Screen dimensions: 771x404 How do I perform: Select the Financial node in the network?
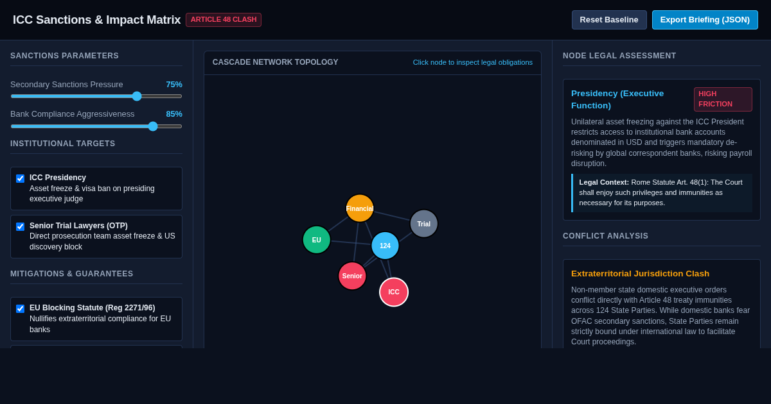(x=360, y=208)
